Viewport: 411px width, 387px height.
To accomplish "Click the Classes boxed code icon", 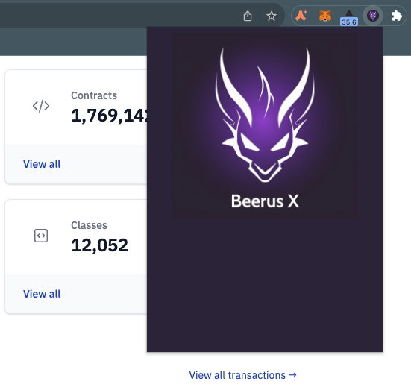I will click(x=41, y=236).
